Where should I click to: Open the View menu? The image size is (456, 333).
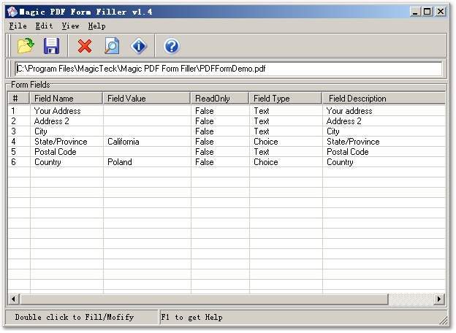tap(70, 26)
